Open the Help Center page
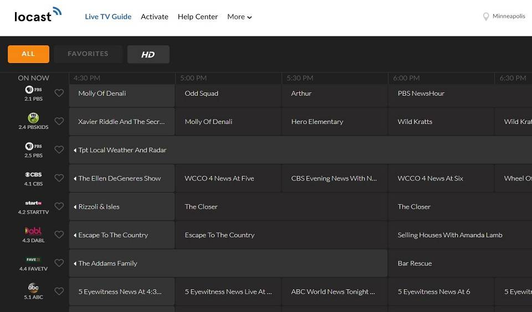The height and width of the screenshot is (312, 532). (x=198, y=17)
